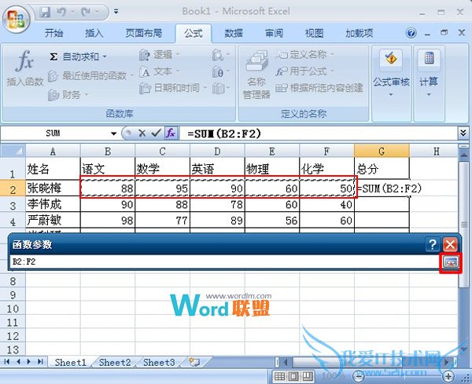Open the 逻辑 functions dropdown
Viewport: 472px width, 384px height.
[160, 55]
